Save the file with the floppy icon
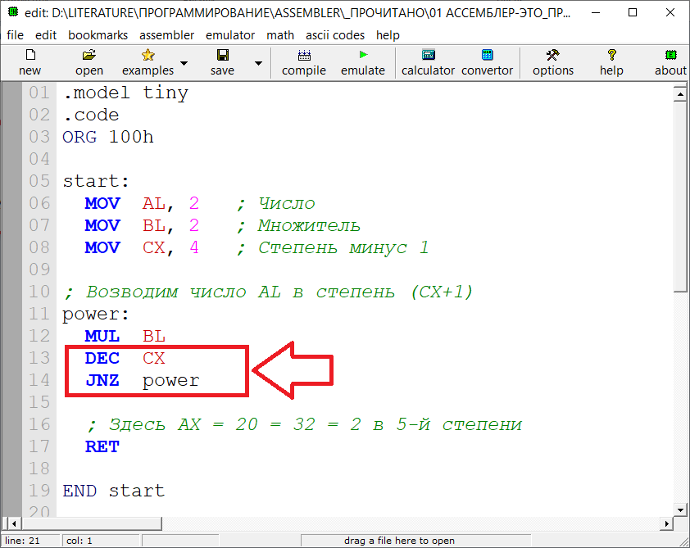 pos(223,55)
